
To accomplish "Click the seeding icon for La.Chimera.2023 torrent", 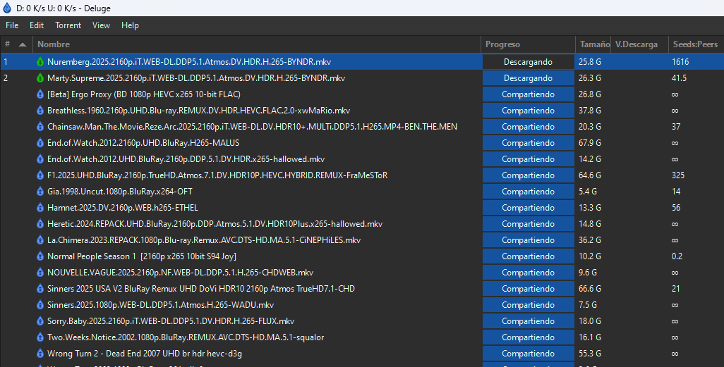I will [40, 240].
